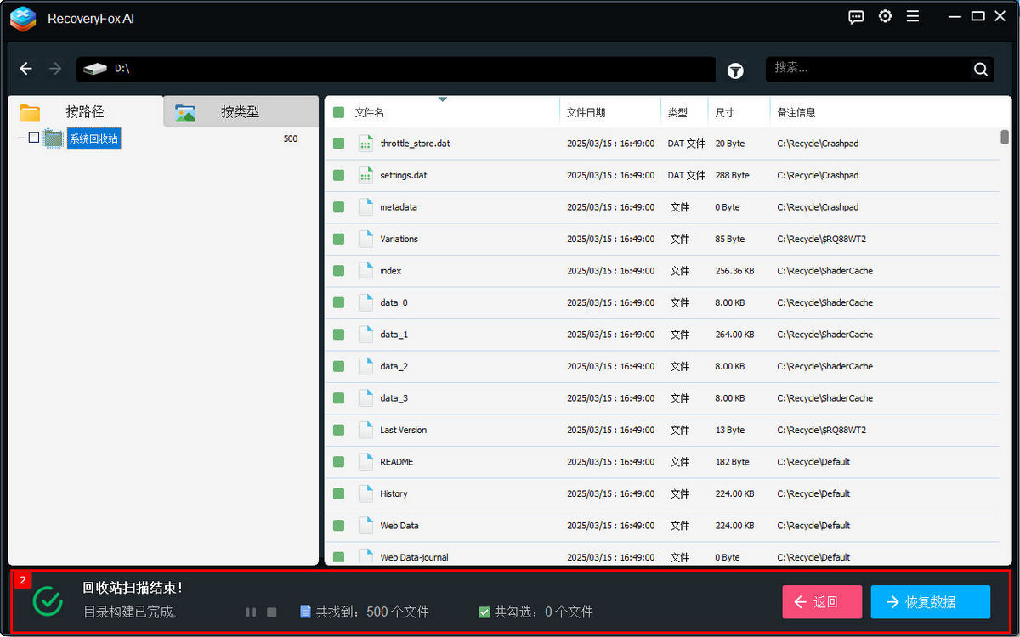1020x637 pixels.
Task: Click the 恢复数据 button
Action: click(930, 602)
